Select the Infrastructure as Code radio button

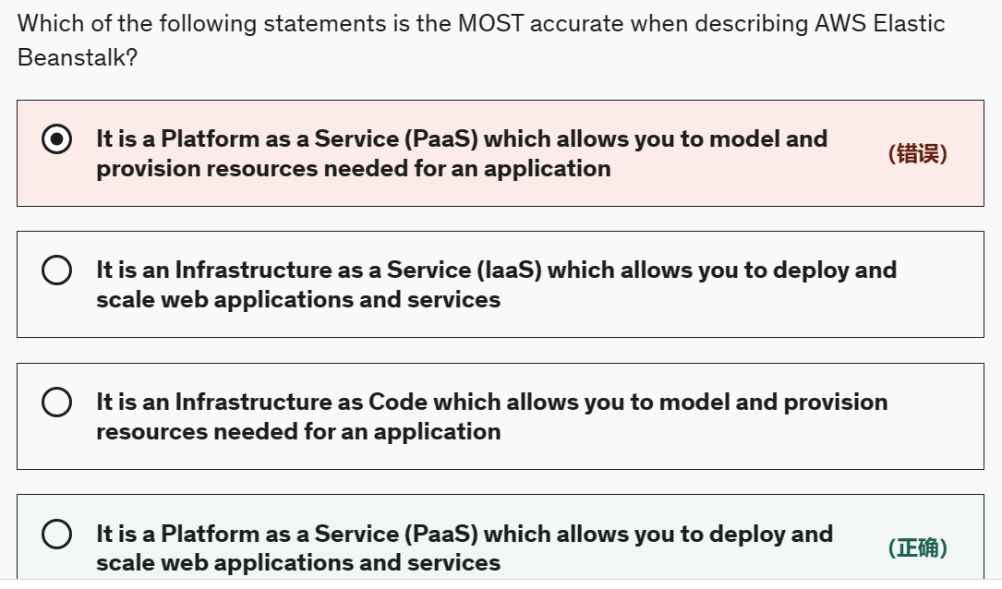pyautogui.click(x=57, y=403)
